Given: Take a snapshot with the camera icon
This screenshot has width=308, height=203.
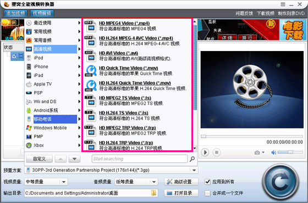Looking at the screenshot, I should pos(257,153).
